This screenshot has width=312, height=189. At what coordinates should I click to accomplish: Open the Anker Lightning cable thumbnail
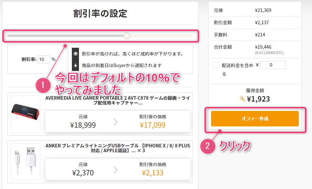point(25,162)
